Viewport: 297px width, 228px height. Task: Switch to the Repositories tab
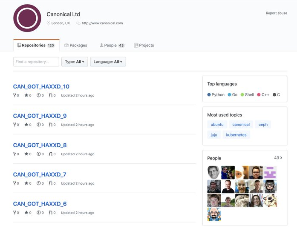tap(36, 45)
